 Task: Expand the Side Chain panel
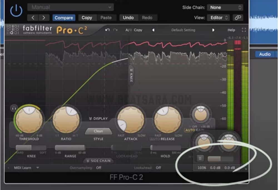tap(98, 161)
